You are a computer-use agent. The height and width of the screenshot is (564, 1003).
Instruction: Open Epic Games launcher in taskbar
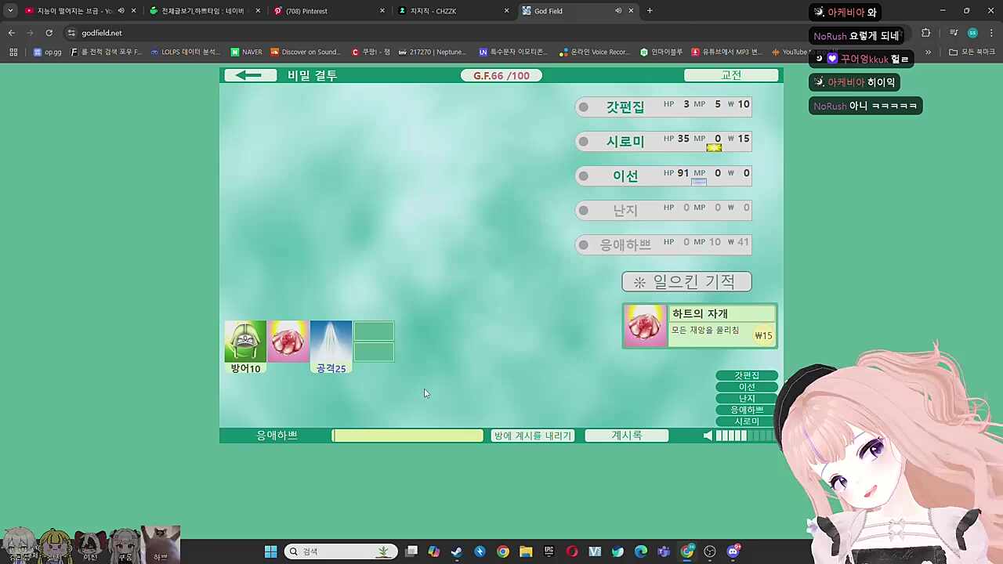[549, 551]
